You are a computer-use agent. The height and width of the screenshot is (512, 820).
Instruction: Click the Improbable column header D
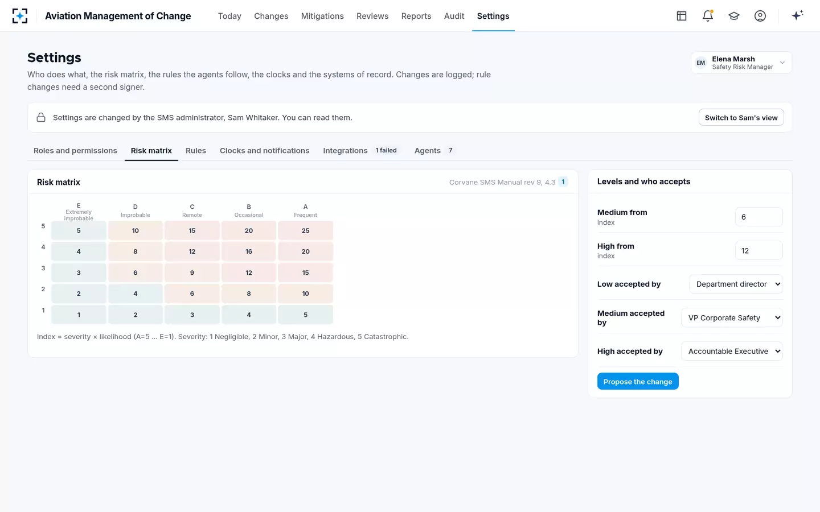pyautogui.click(x=136, y=210)
